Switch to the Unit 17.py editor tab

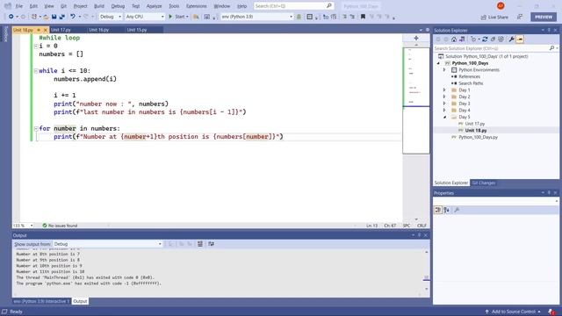pos(61,30)
